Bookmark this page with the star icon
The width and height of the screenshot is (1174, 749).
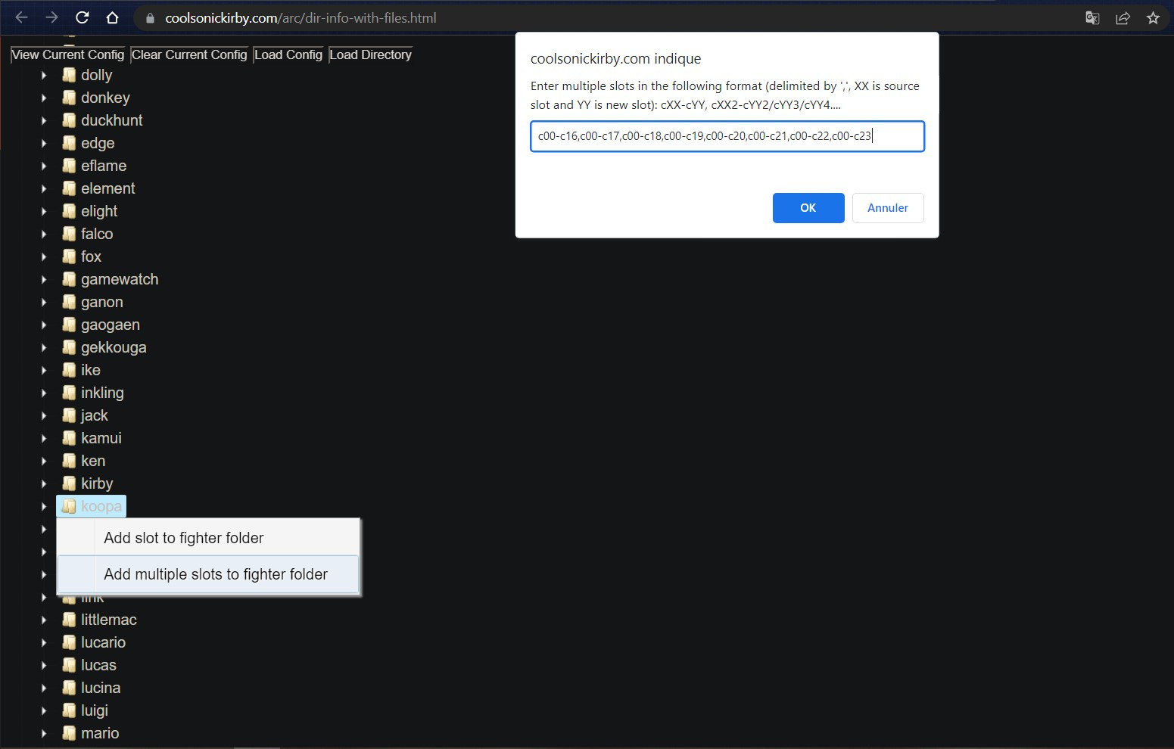point(1154,17)
